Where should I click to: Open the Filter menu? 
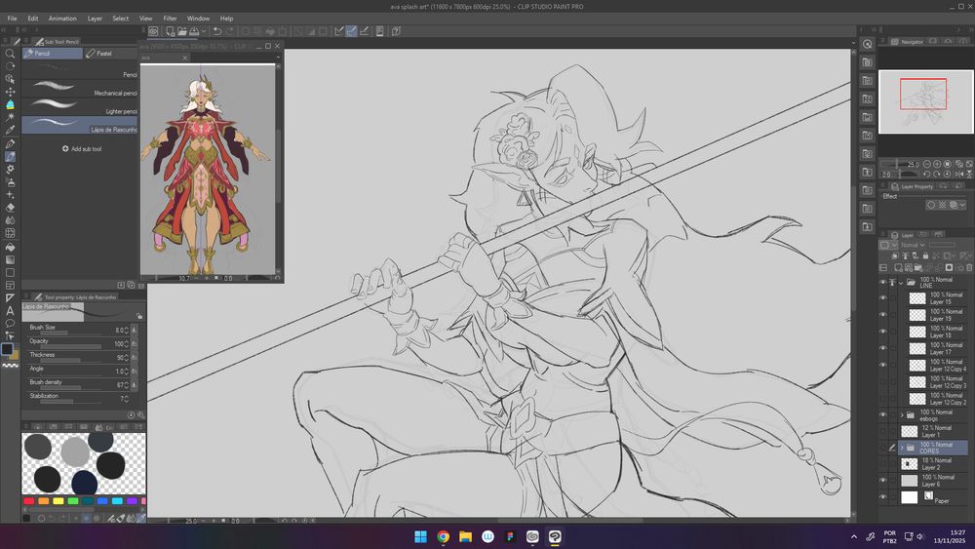(x=170, y=19)
